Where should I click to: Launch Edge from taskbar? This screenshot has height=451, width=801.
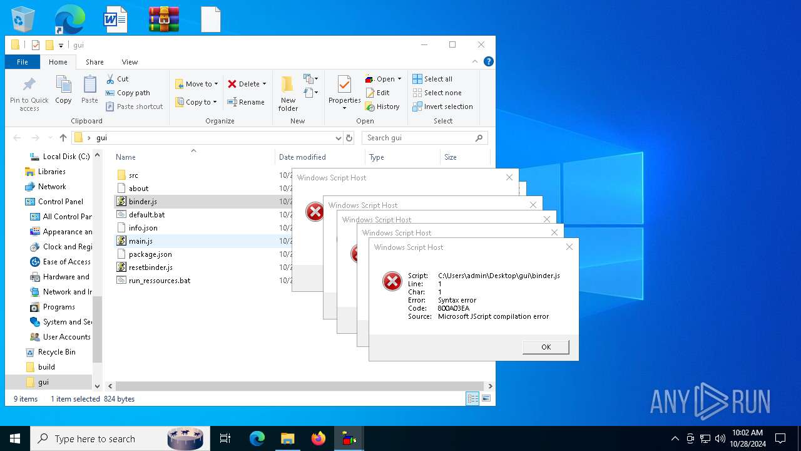[257, 438]
